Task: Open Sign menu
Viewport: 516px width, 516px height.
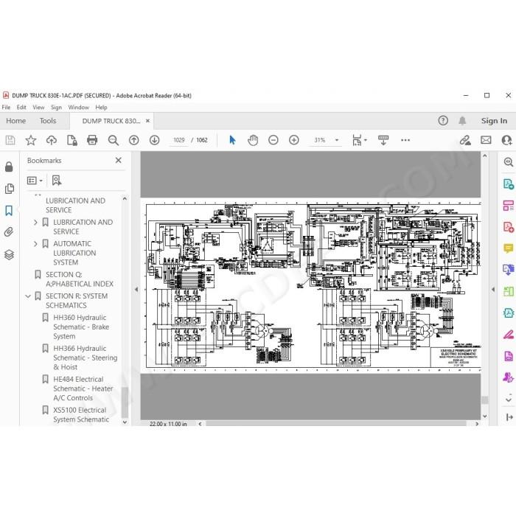Action: [x=56, y=108]
